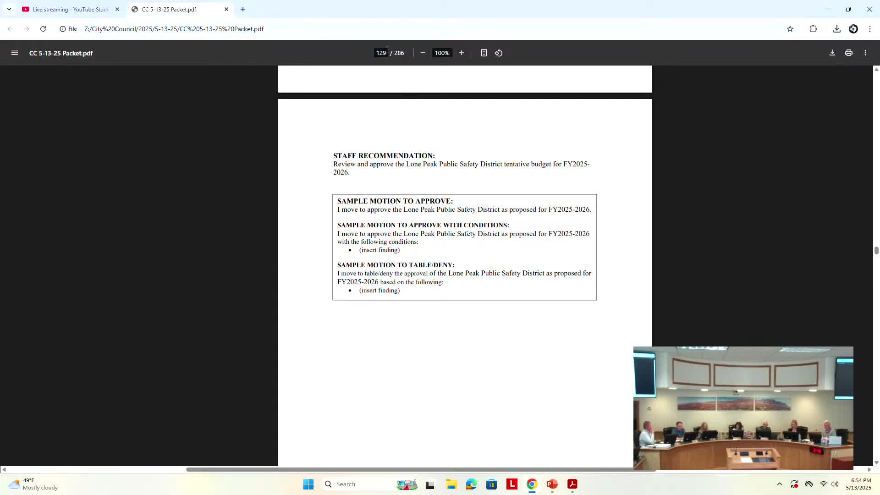880x495 pixels.
Task: Print the PDF document
Action: 849,53
